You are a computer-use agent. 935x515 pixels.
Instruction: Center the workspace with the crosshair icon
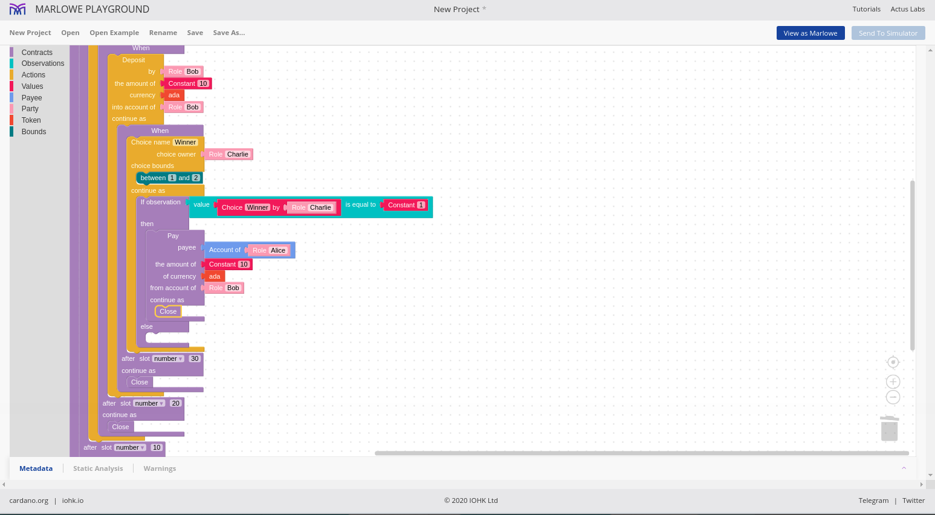893,362
